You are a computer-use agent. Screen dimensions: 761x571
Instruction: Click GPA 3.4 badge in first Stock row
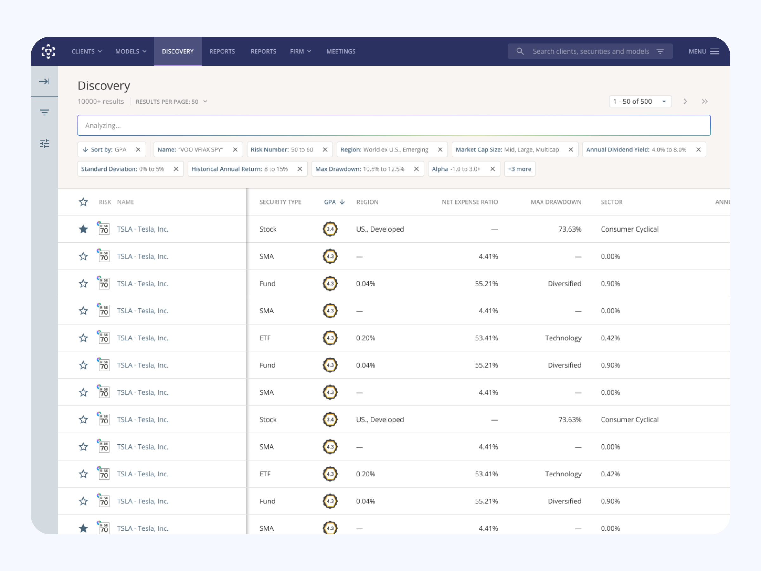pyautogui.click(x=330, y=229)
